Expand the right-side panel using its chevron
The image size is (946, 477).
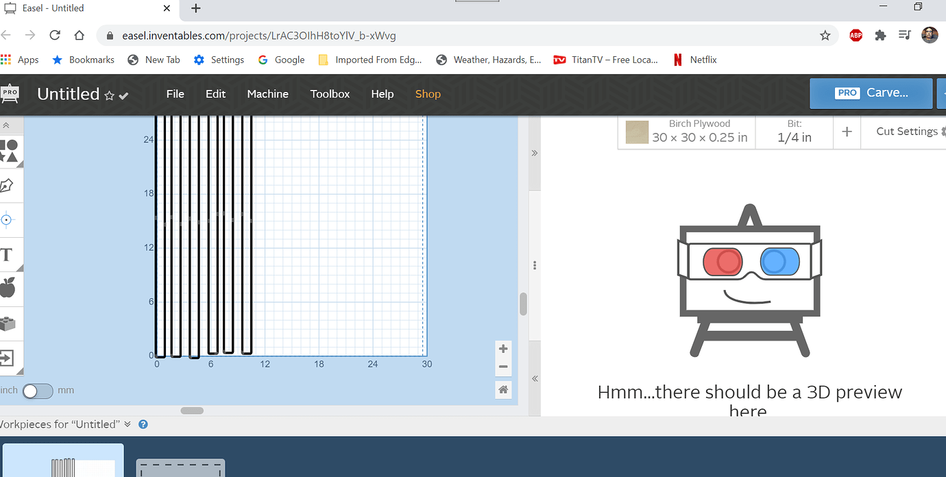pyautogui.click(x=534, y=153)
